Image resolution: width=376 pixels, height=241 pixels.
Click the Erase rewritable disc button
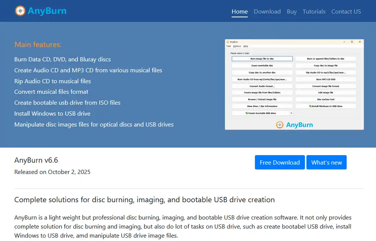click(262, 66)
